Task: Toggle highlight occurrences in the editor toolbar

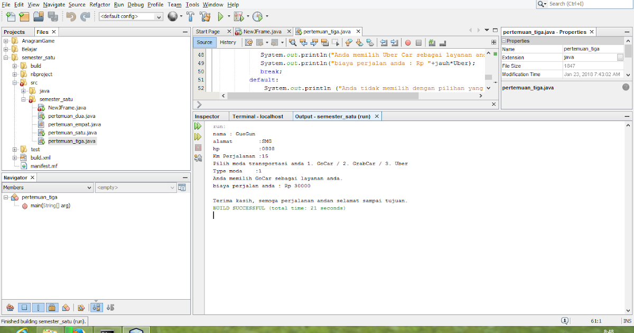Action: 324,42
